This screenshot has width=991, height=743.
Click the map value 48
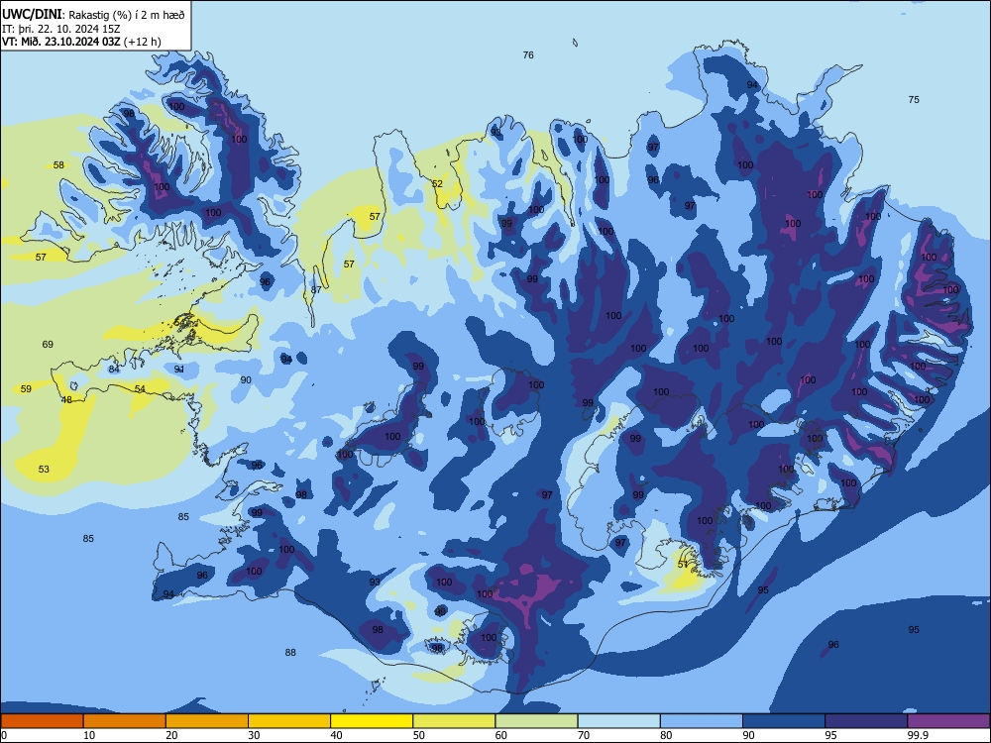66,399
